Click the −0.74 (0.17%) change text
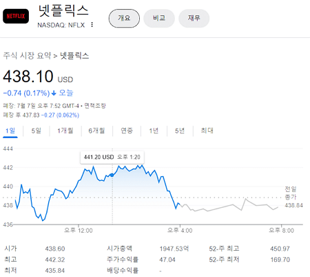The height and width of the screenshot is (277, 310). 26,93
